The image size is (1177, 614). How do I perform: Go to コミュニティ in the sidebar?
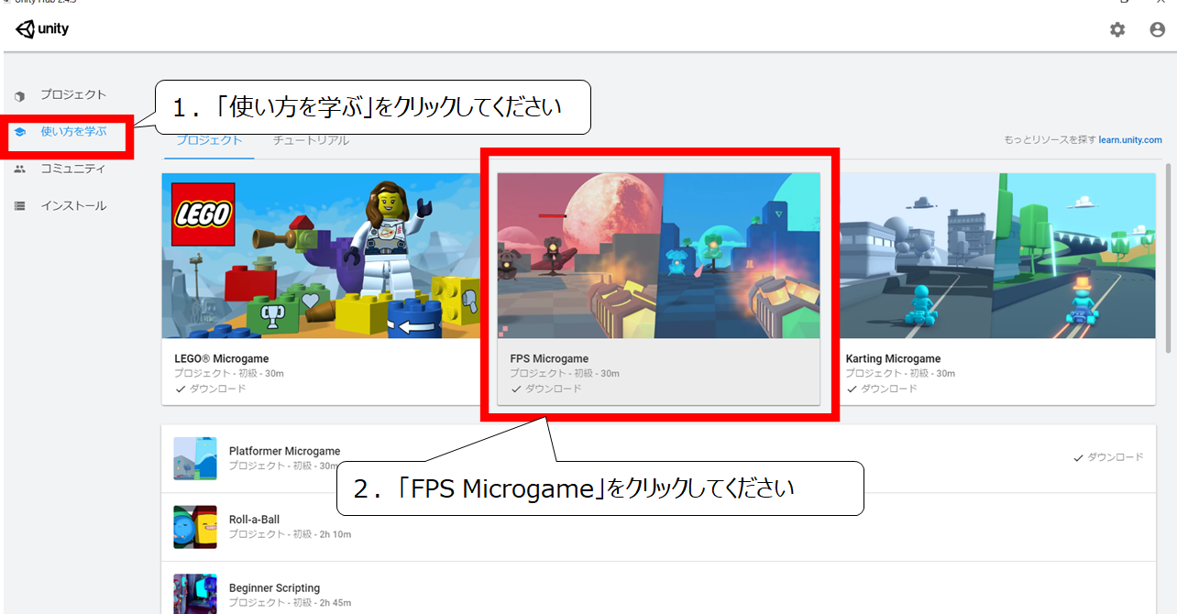(x=73, y=169)
